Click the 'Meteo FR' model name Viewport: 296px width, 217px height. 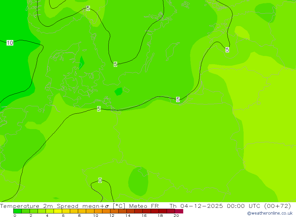click(144, 206)
